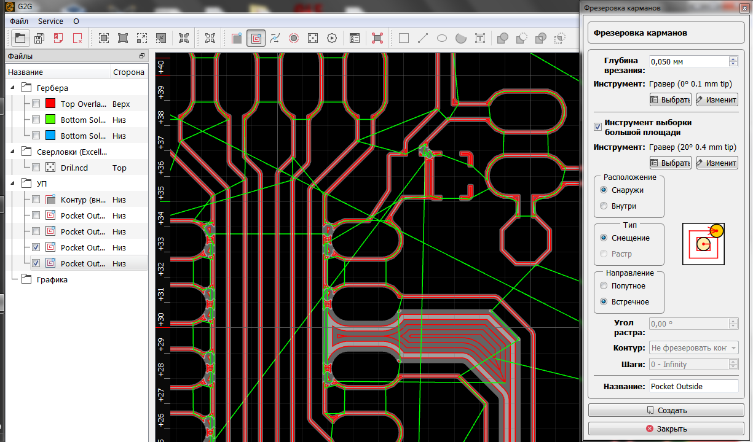Screen dimensions: 753x442
Task: Open the drilling tool dice icon
Action: click(313, 38)
